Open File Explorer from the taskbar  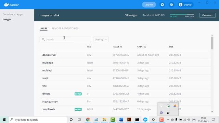[104, 120]
